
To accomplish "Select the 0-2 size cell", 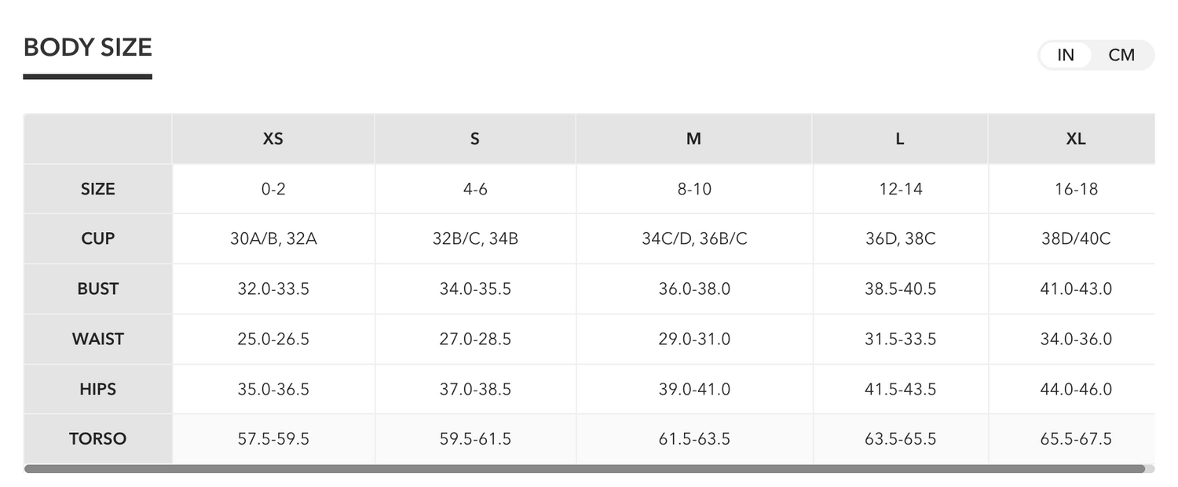I will coord(273,189).
